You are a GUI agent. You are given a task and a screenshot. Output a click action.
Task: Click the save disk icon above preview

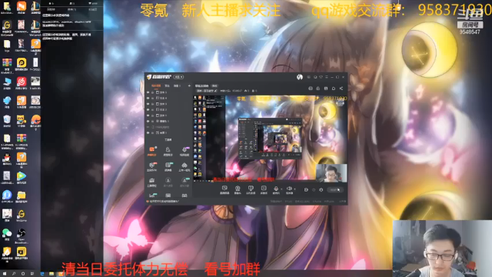coord(326,88)
